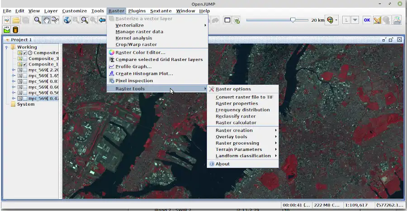This screenshot has height=211, width=407.
Task: Click the ruler and triangle measure icon
Action: pos(377,20)
